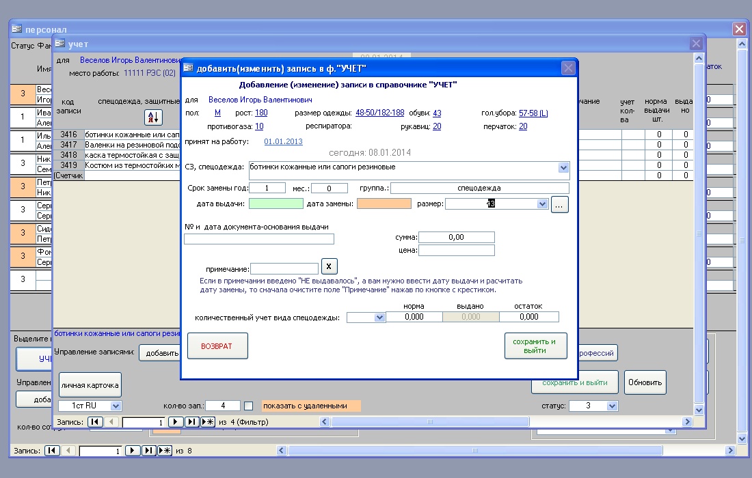Click form icon in персонал title bar
The width and height of the screenshot is (752, 478).
tap(17, 29)
